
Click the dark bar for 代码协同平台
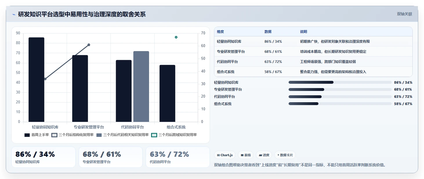tap(124, 91)
